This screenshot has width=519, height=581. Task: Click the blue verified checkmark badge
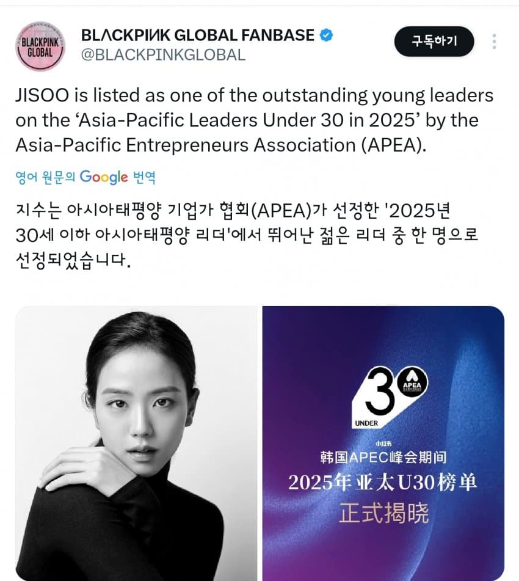click(x=326, y=35)
